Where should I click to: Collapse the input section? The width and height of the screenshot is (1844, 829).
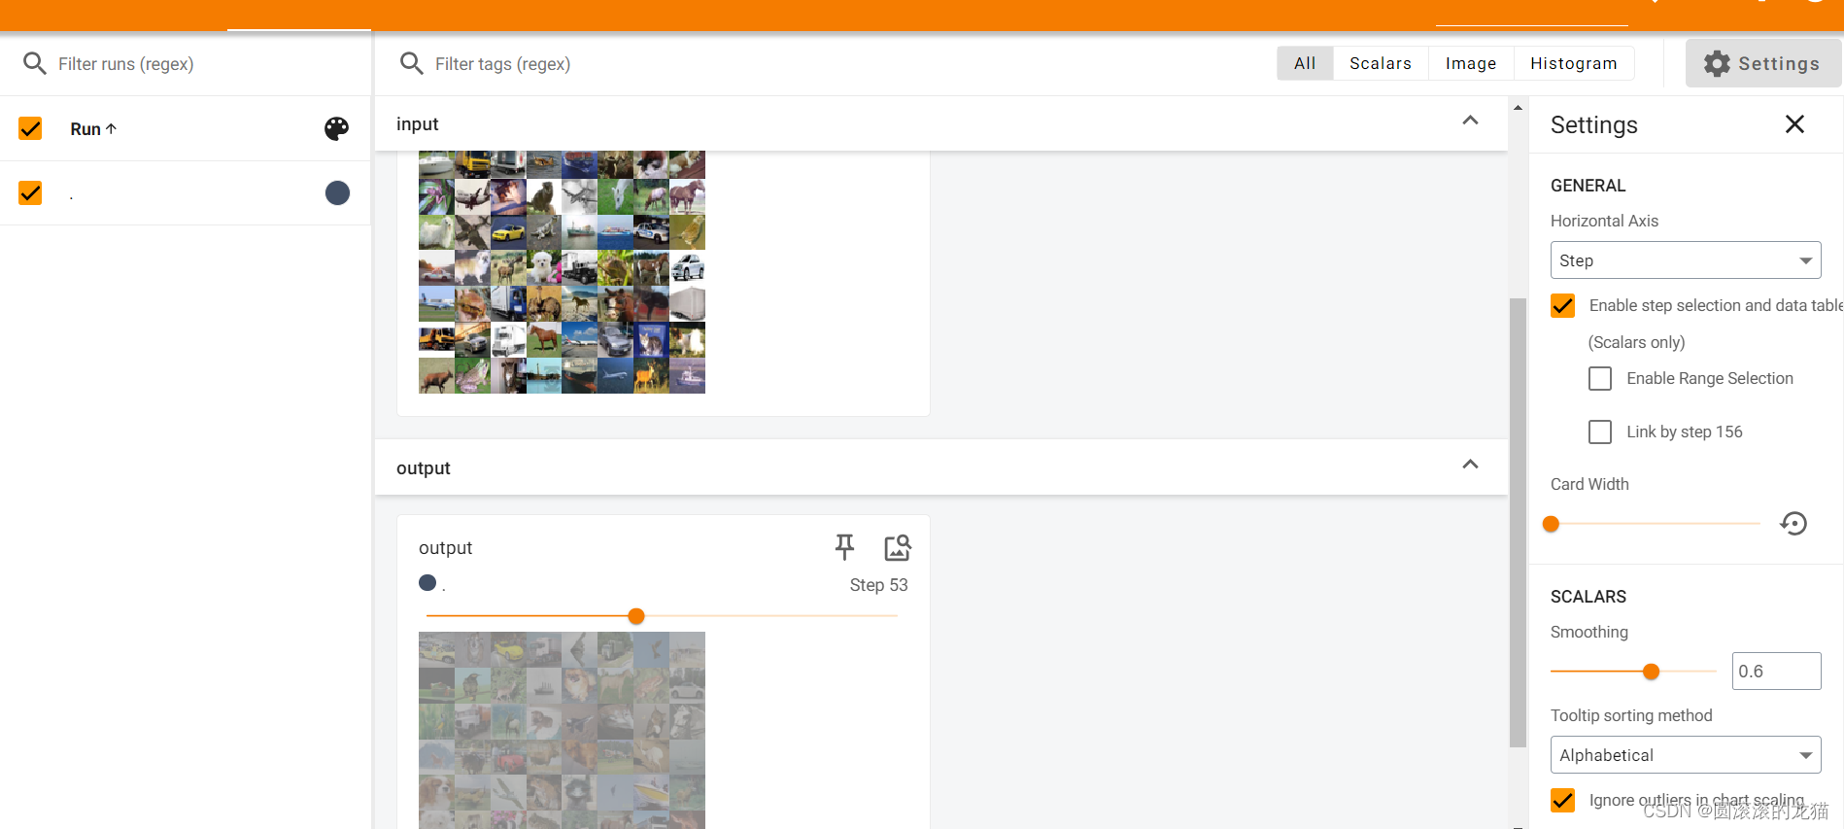(1470, 121)
